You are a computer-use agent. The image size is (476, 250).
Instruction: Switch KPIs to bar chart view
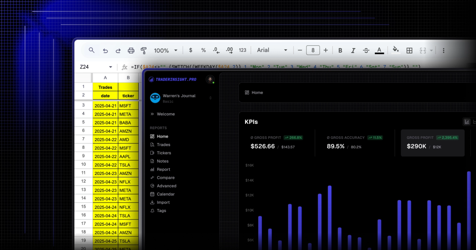click(x=467, y=122)
